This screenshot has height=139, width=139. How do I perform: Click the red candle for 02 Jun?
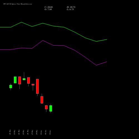coord(46,107)
